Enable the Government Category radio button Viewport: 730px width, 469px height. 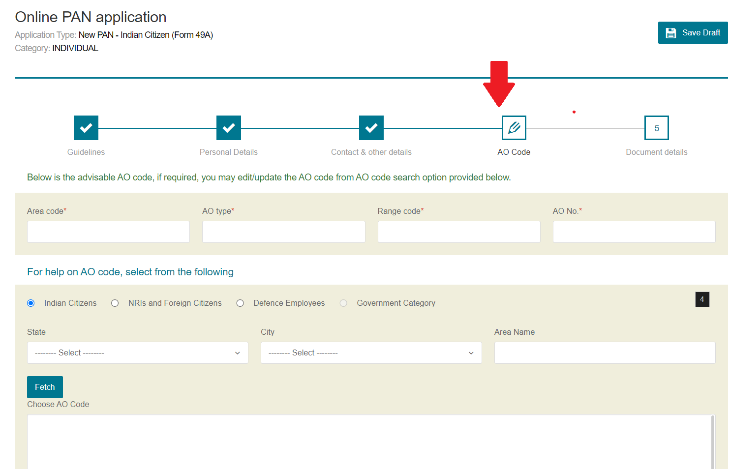pos(343,303)
